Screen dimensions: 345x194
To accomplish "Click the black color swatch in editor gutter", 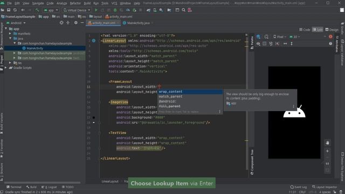I will click(x=94, y=117).
